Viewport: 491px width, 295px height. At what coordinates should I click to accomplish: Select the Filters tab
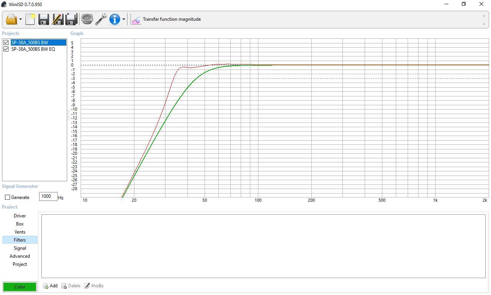click(20, 240)
